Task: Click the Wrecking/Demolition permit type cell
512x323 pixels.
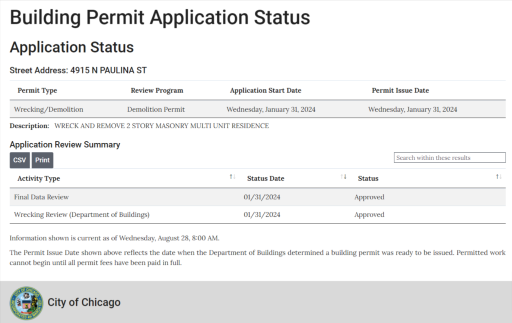Action: click(48, 109)
